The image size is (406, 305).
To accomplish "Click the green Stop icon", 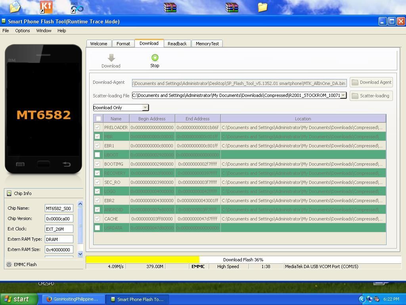I will [x=155, y=57].
